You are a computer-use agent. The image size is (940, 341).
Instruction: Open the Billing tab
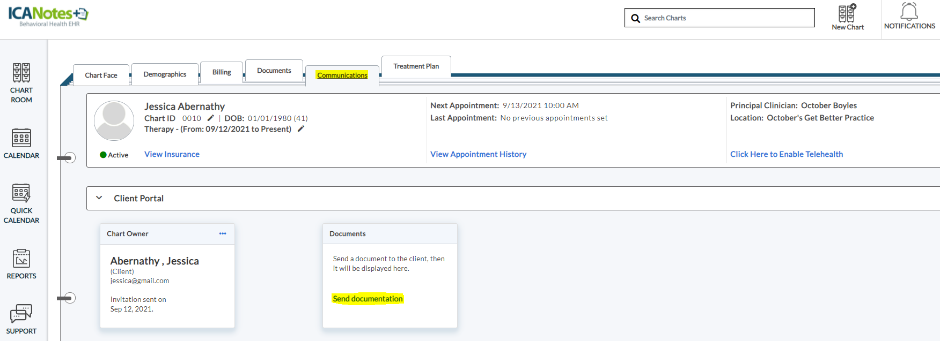pyautogui.click(x=222, y=72)
